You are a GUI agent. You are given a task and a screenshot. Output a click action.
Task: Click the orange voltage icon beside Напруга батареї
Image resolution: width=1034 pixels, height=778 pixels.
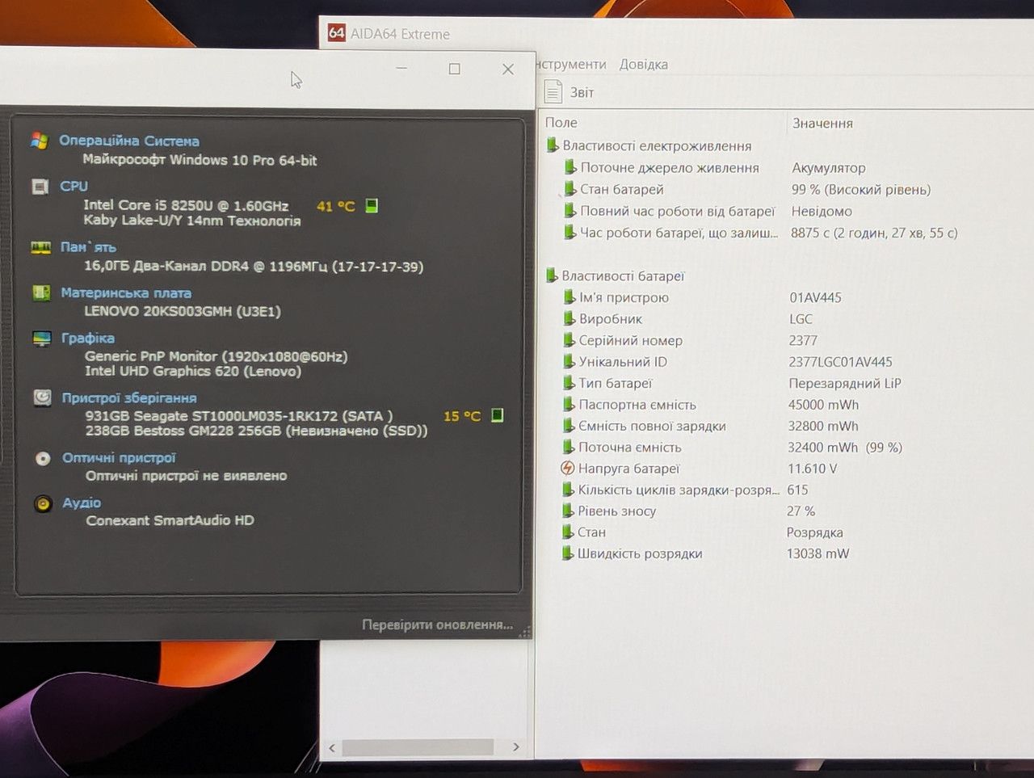pos(568,468)
